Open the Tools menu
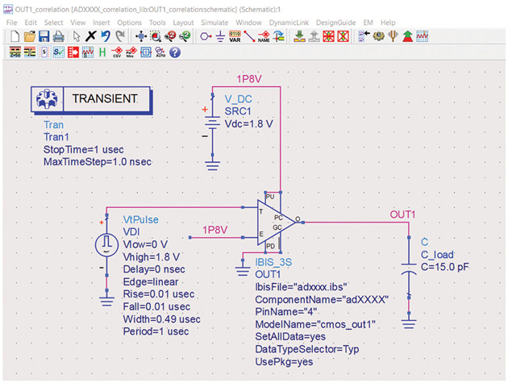 157,23
